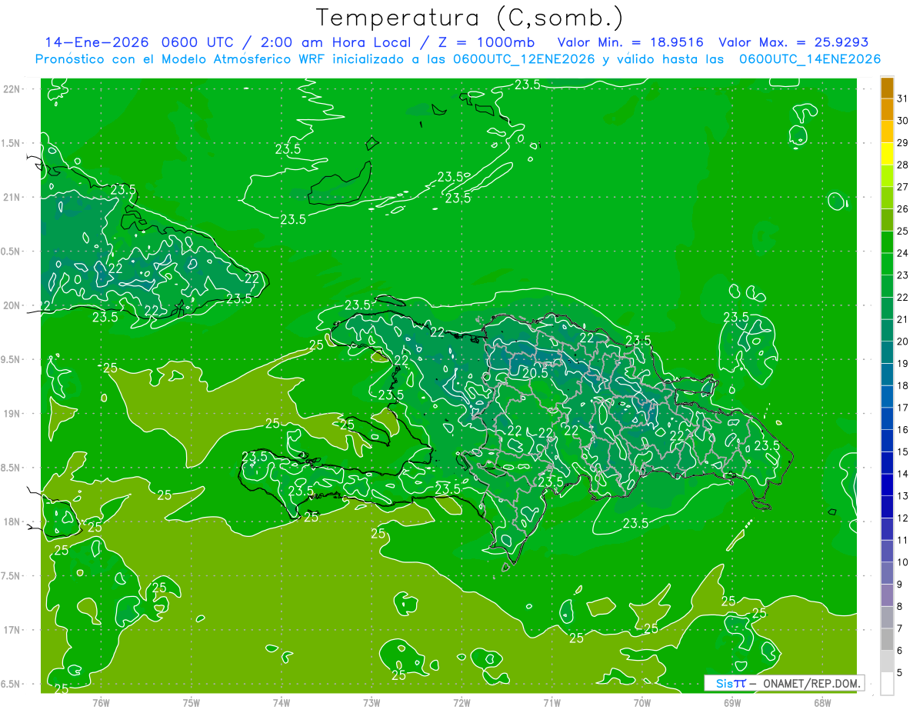Image resolution: width=923 pixels, height=713 pixels.
Task: Click the "21N" latitude axis label
Action: 12,198
